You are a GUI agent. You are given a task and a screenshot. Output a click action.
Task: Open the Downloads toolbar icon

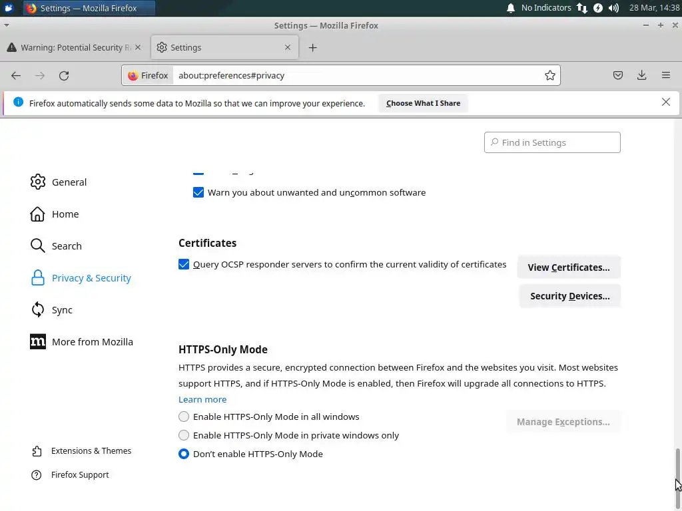coord(642,76)
